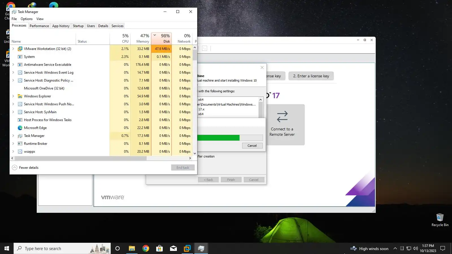Click the Back button in the VMware wizard

[x=208, y=180]
